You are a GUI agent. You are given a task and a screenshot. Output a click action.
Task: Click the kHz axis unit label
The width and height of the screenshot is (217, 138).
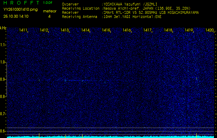click(3, 28)
